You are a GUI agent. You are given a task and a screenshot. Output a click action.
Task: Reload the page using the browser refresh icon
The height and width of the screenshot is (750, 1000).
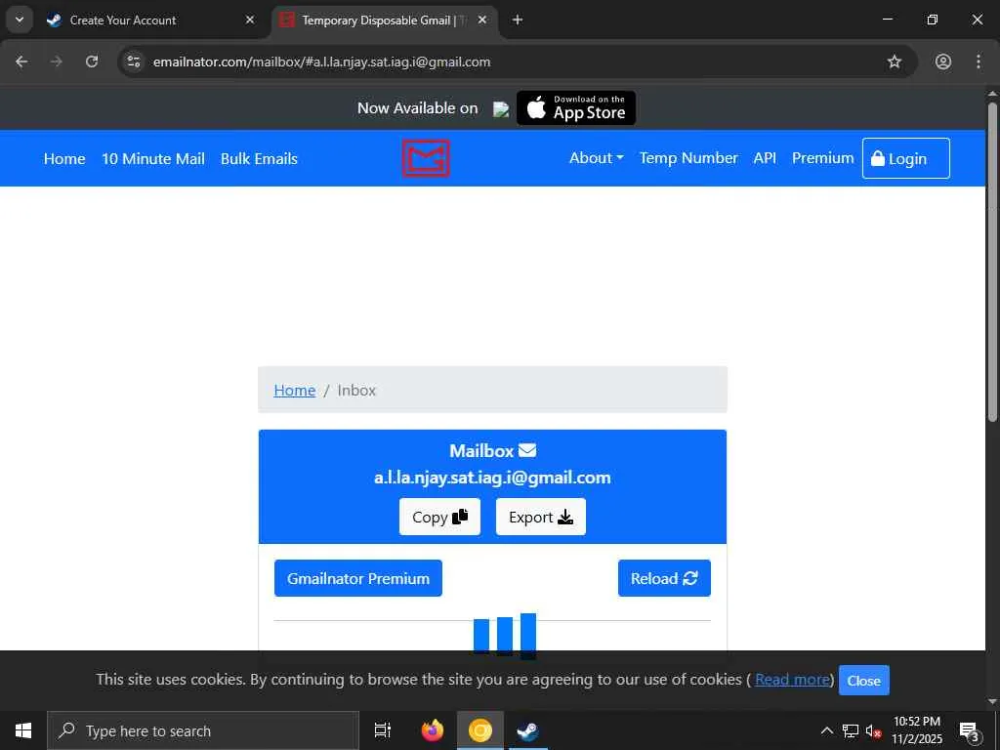click(92, 62)
